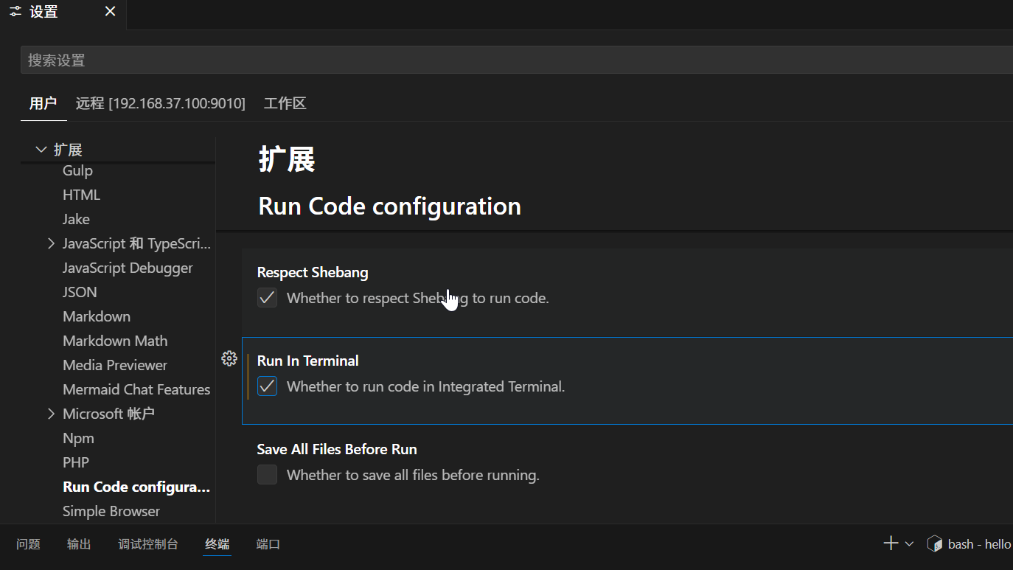
Task: Switch to the 远程 settings tab
Action: pos(160,103)
